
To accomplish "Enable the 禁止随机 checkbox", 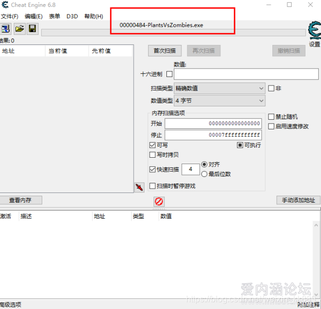I will (x=271, y=117).
